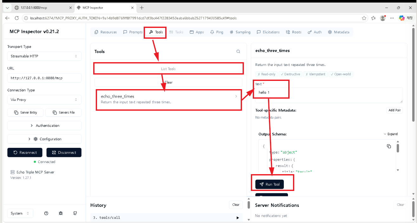Open the Apps tab
The width and height of the screenshot is (417, 223).
coord(197,32)
